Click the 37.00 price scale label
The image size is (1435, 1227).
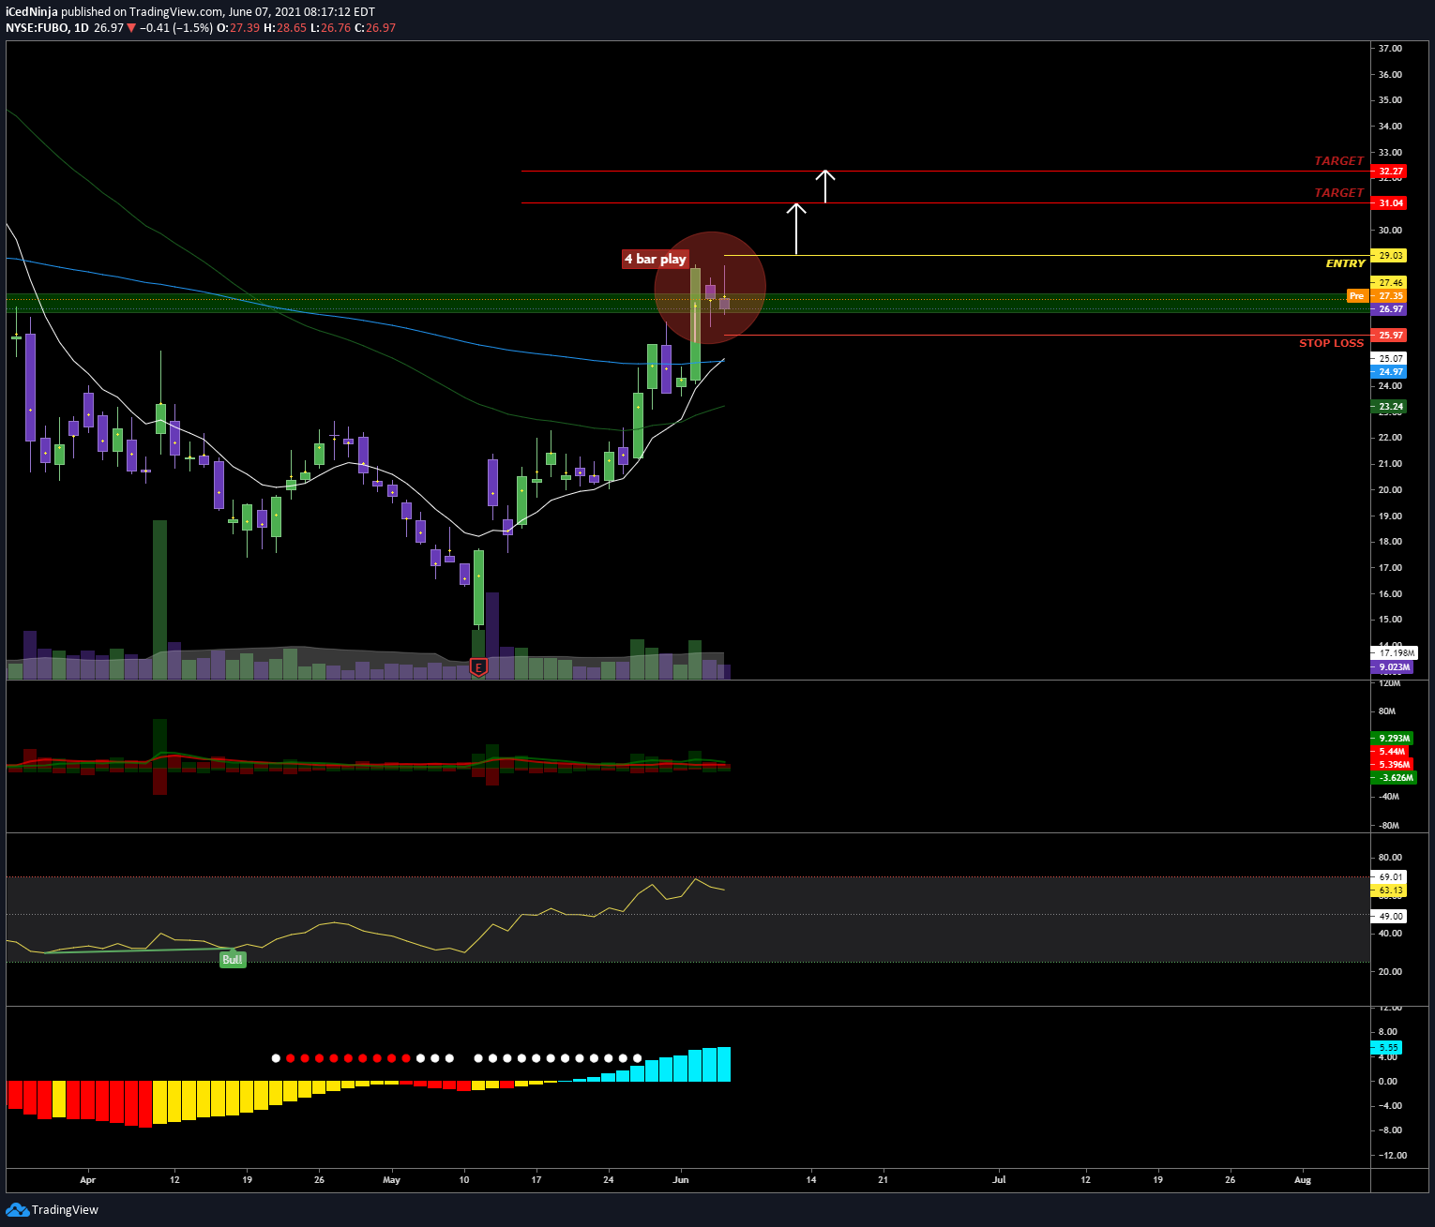(x=1390, y=49)
